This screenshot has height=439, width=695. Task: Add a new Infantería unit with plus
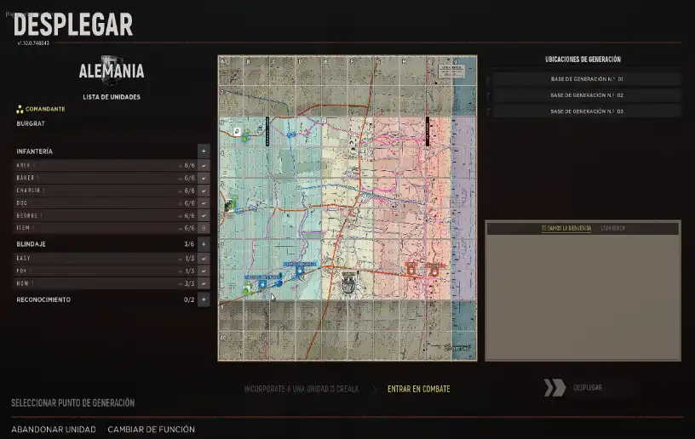click(204, 151)
